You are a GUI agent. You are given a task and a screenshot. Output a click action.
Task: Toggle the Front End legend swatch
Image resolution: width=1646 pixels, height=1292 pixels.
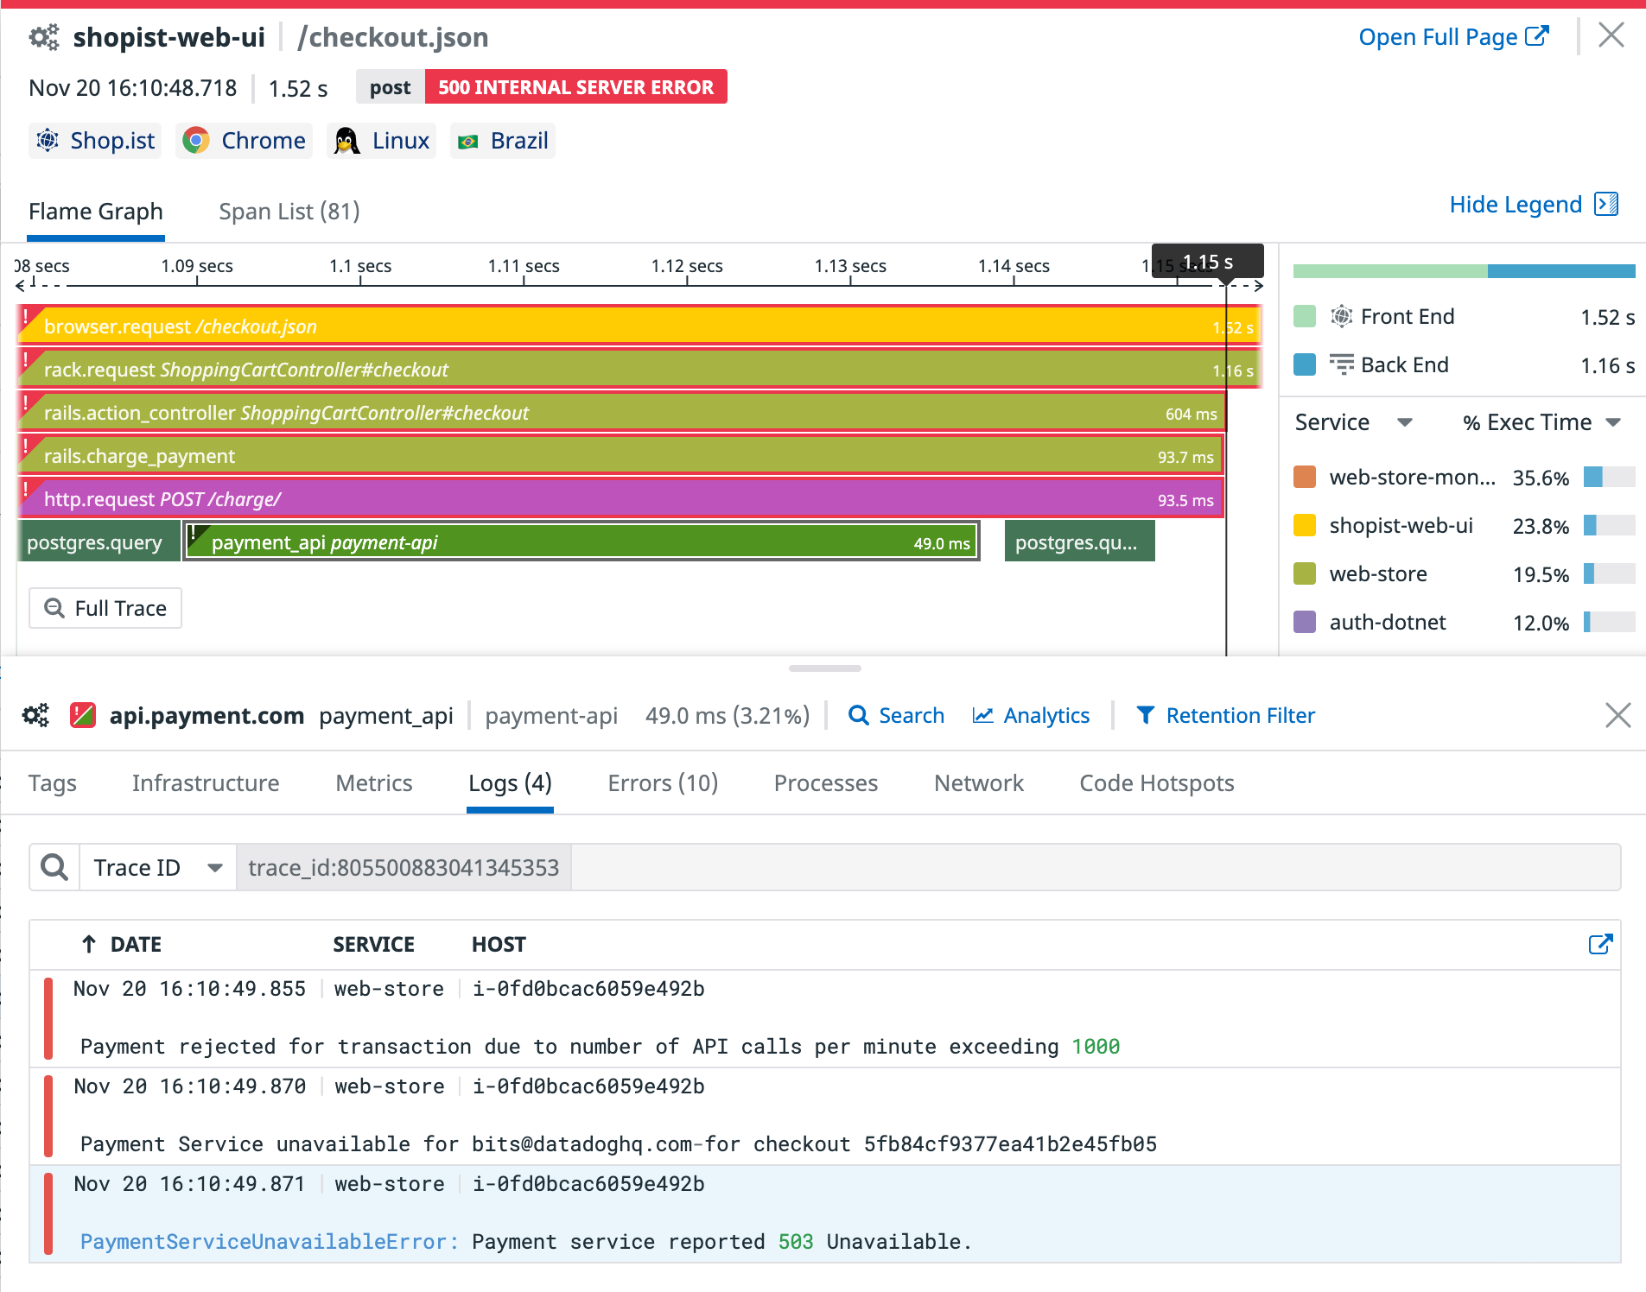(1305, 316)
